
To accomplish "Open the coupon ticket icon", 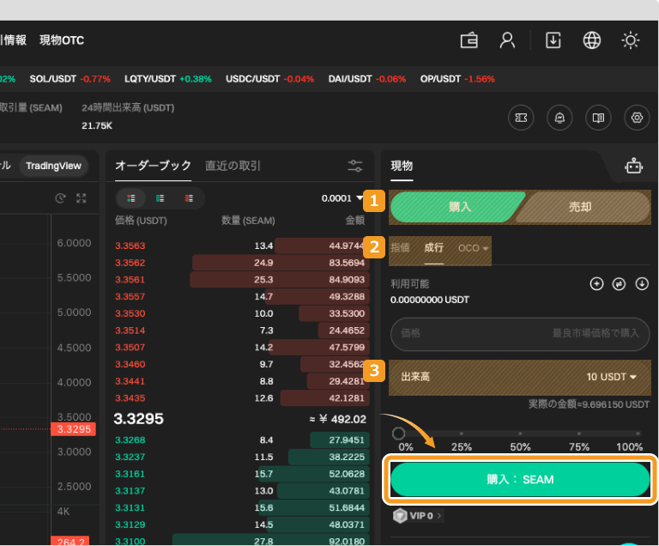I will tap(521, 118).
